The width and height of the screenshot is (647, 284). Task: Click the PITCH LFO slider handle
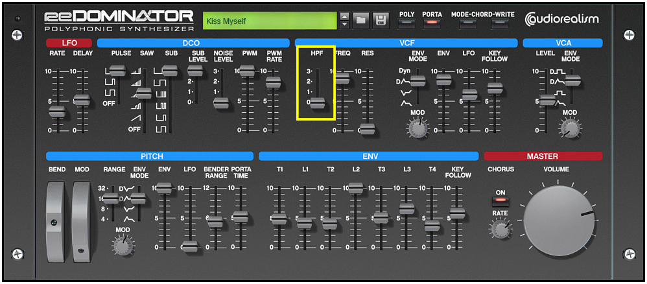point(190,246)
